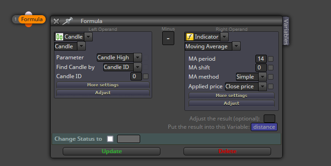Click the Formula panel title
The height and width of the screenshot is (166, 331).
[91, 21]
